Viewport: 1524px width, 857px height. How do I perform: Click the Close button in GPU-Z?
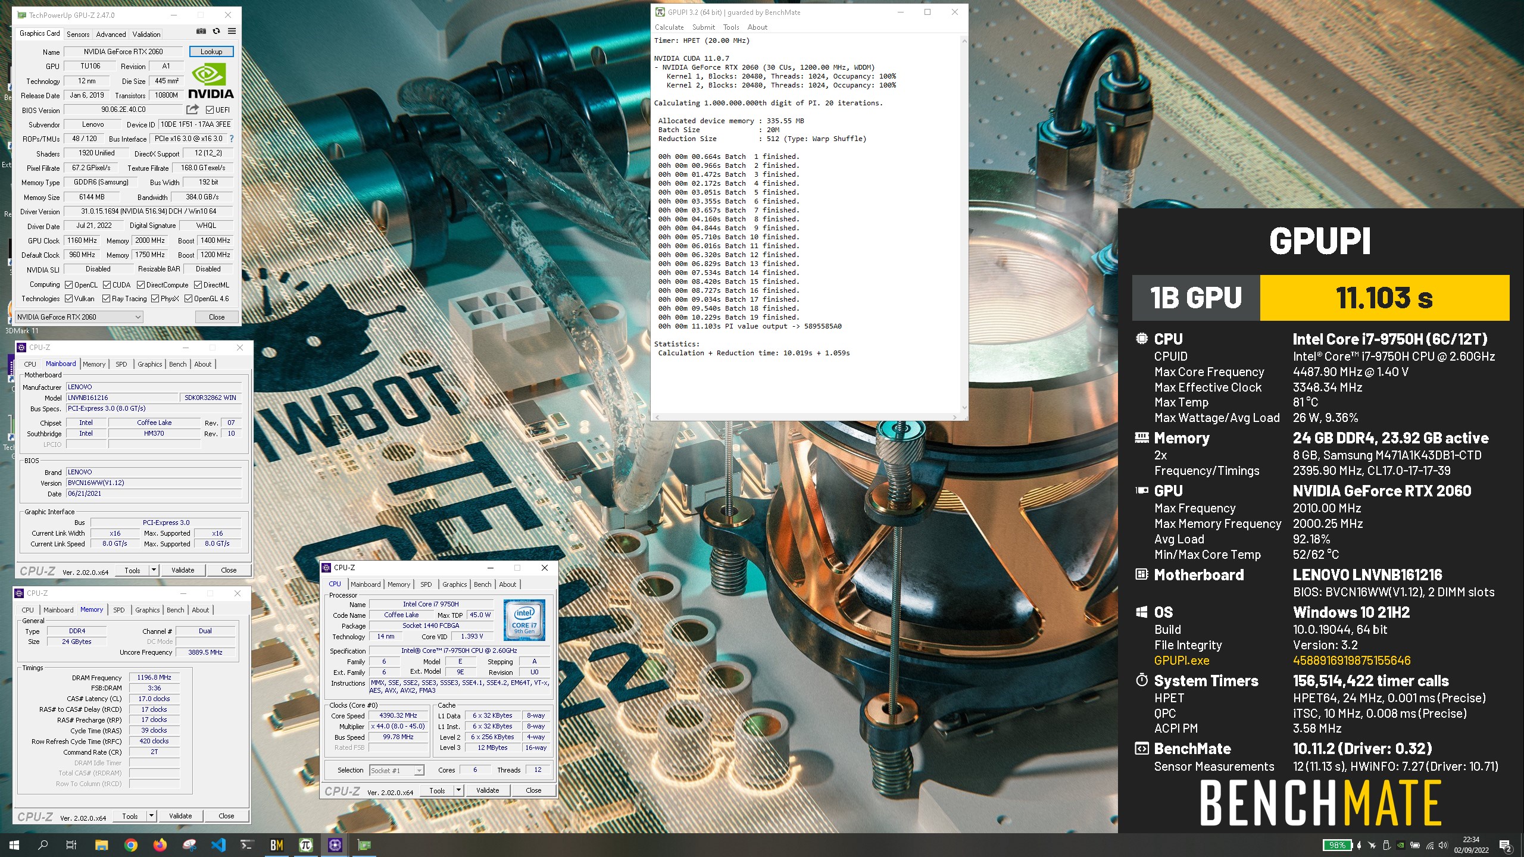click(217, 317)
